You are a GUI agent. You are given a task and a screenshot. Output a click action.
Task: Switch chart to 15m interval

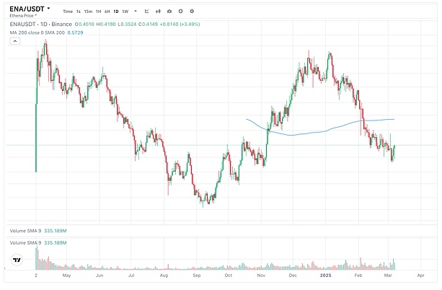coord(88,12)
